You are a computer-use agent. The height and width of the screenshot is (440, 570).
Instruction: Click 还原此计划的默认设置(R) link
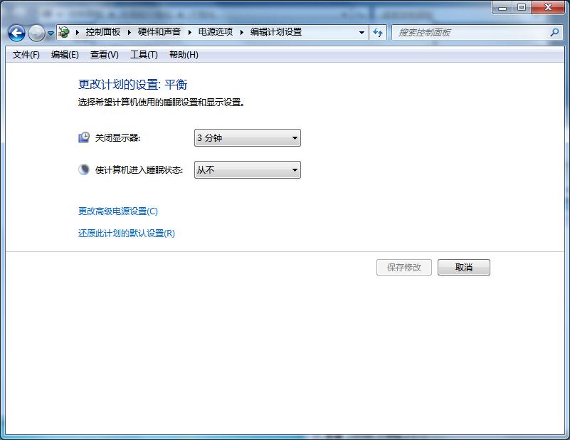126,234
